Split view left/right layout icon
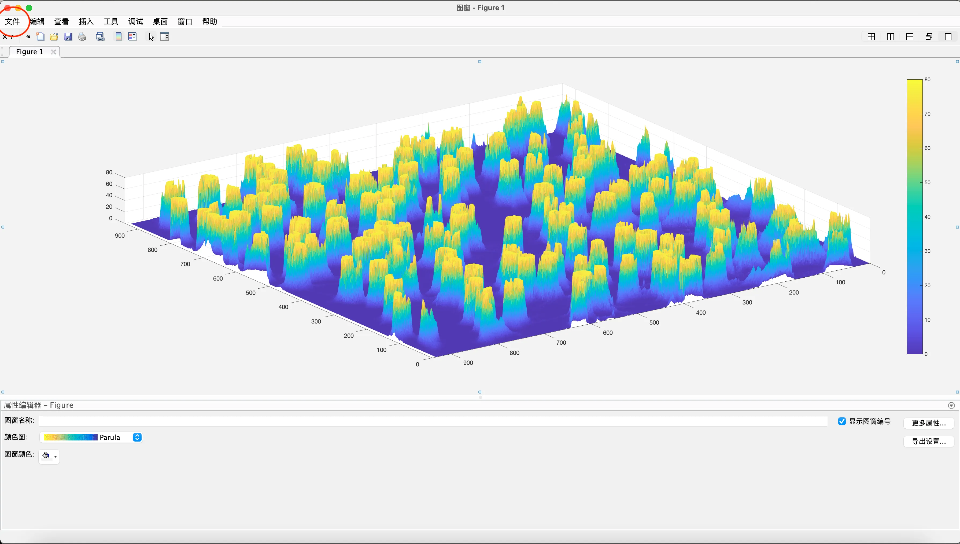960x544 pixels. [x=891, y=36]
